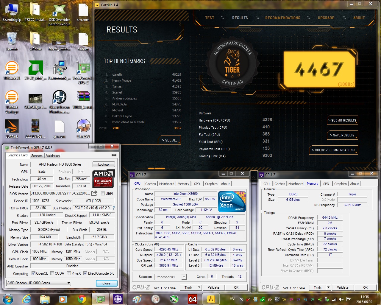Click Bus Interface question mark help icon
Image resolution: width=381 pixels, height=305 pixels.
pos(113,208)
